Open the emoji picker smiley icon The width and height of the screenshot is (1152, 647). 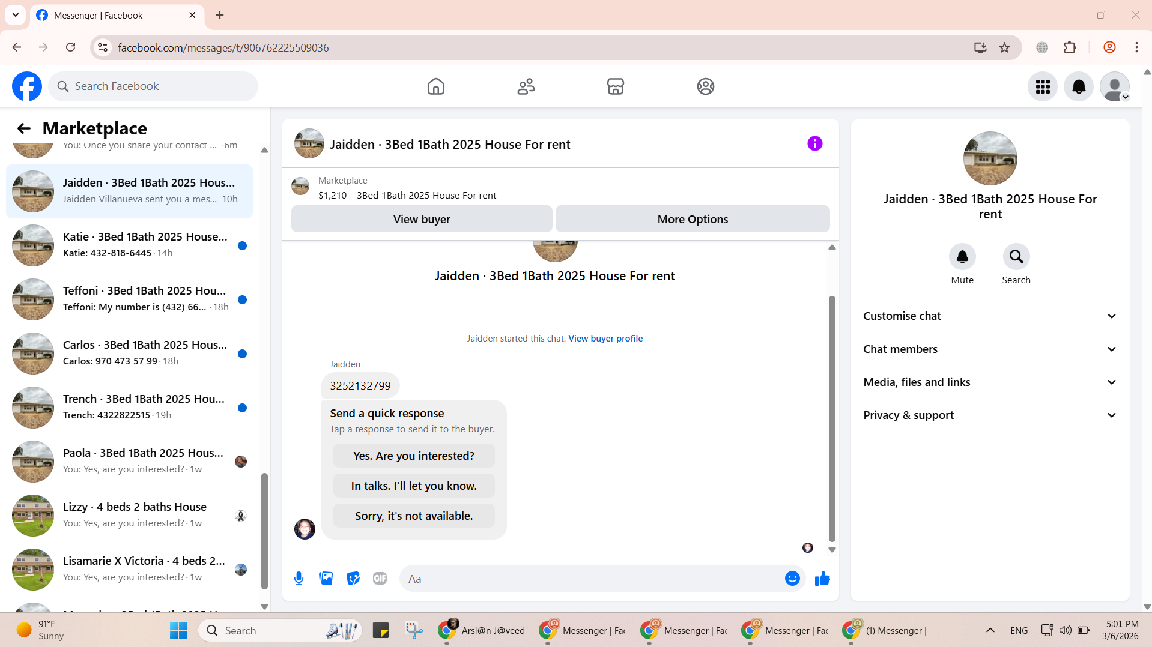(x=792, y=579)
